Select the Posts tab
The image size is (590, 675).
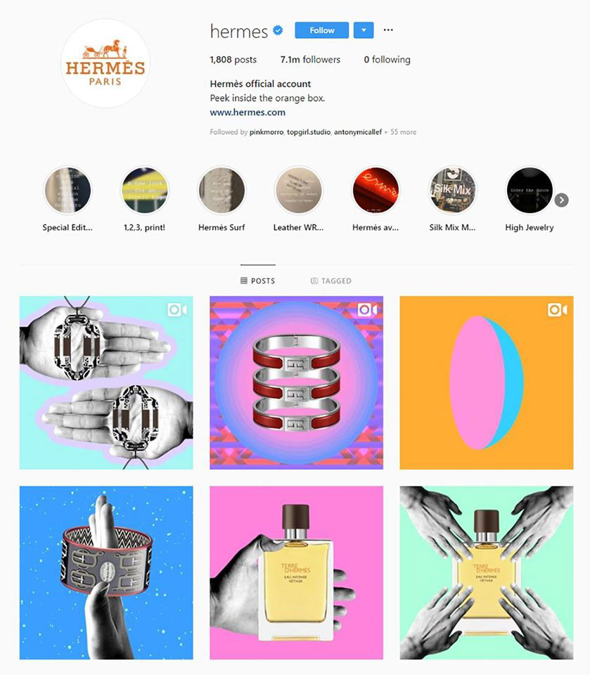coord(257,281)
